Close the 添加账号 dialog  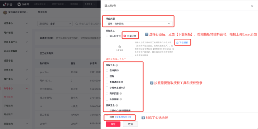click(252, 6)
